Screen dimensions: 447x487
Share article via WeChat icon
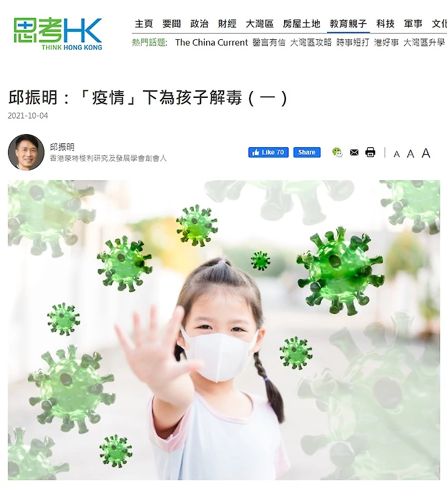click(337, 153)
